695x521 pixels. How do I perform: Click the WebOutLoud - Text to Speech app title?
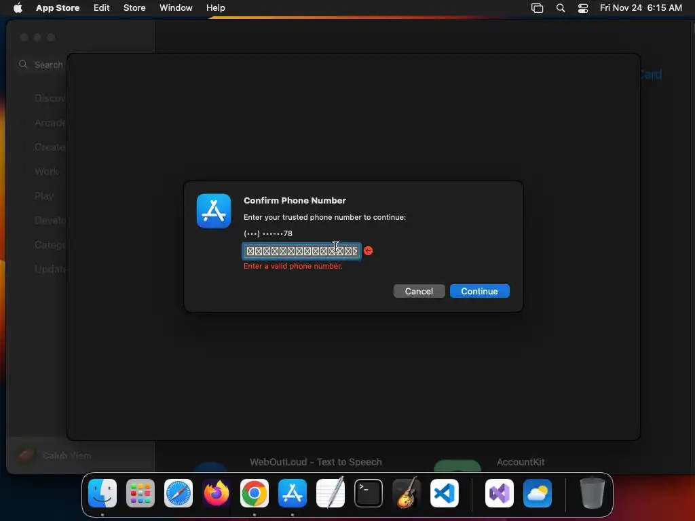(x=316, y=462)
